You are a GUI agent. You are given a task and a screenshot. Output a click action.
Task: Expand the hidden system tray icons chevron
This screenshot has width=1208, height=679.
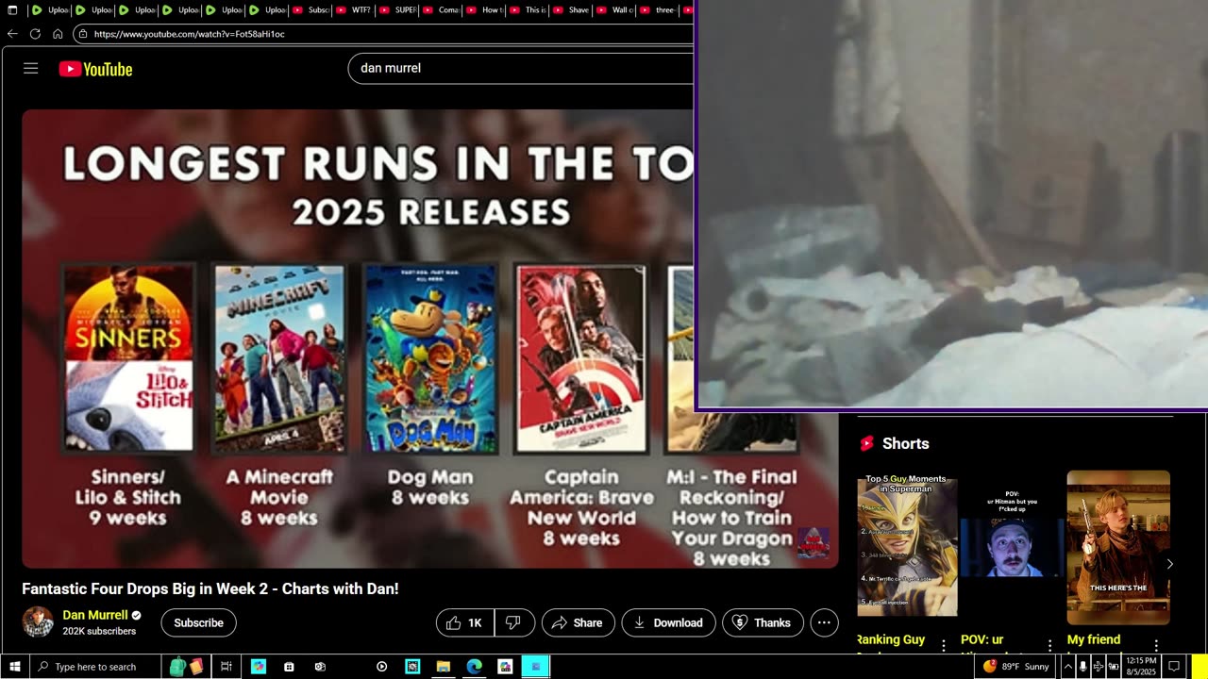point(1067,667)
